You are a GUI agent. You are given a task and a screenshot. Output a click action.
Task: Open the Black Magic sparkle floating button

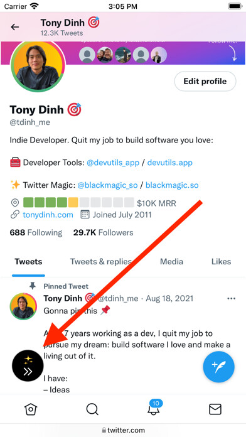[28, 365]
